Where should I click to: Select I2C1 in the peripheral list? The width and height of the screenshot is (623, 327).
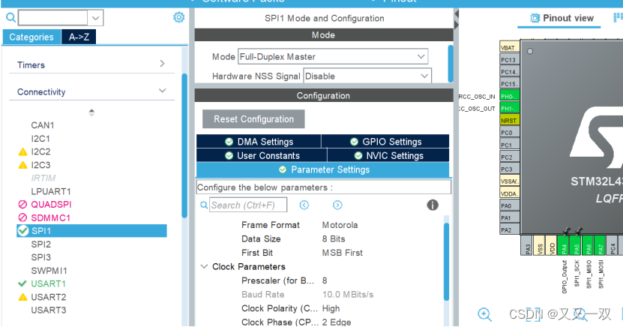pos(40,139)
